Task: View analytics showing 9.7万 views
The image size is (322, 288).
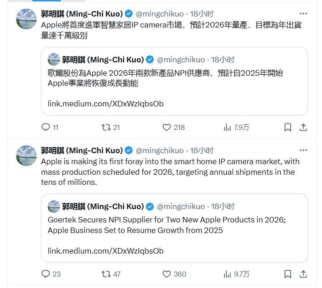Action: [236, 274]
